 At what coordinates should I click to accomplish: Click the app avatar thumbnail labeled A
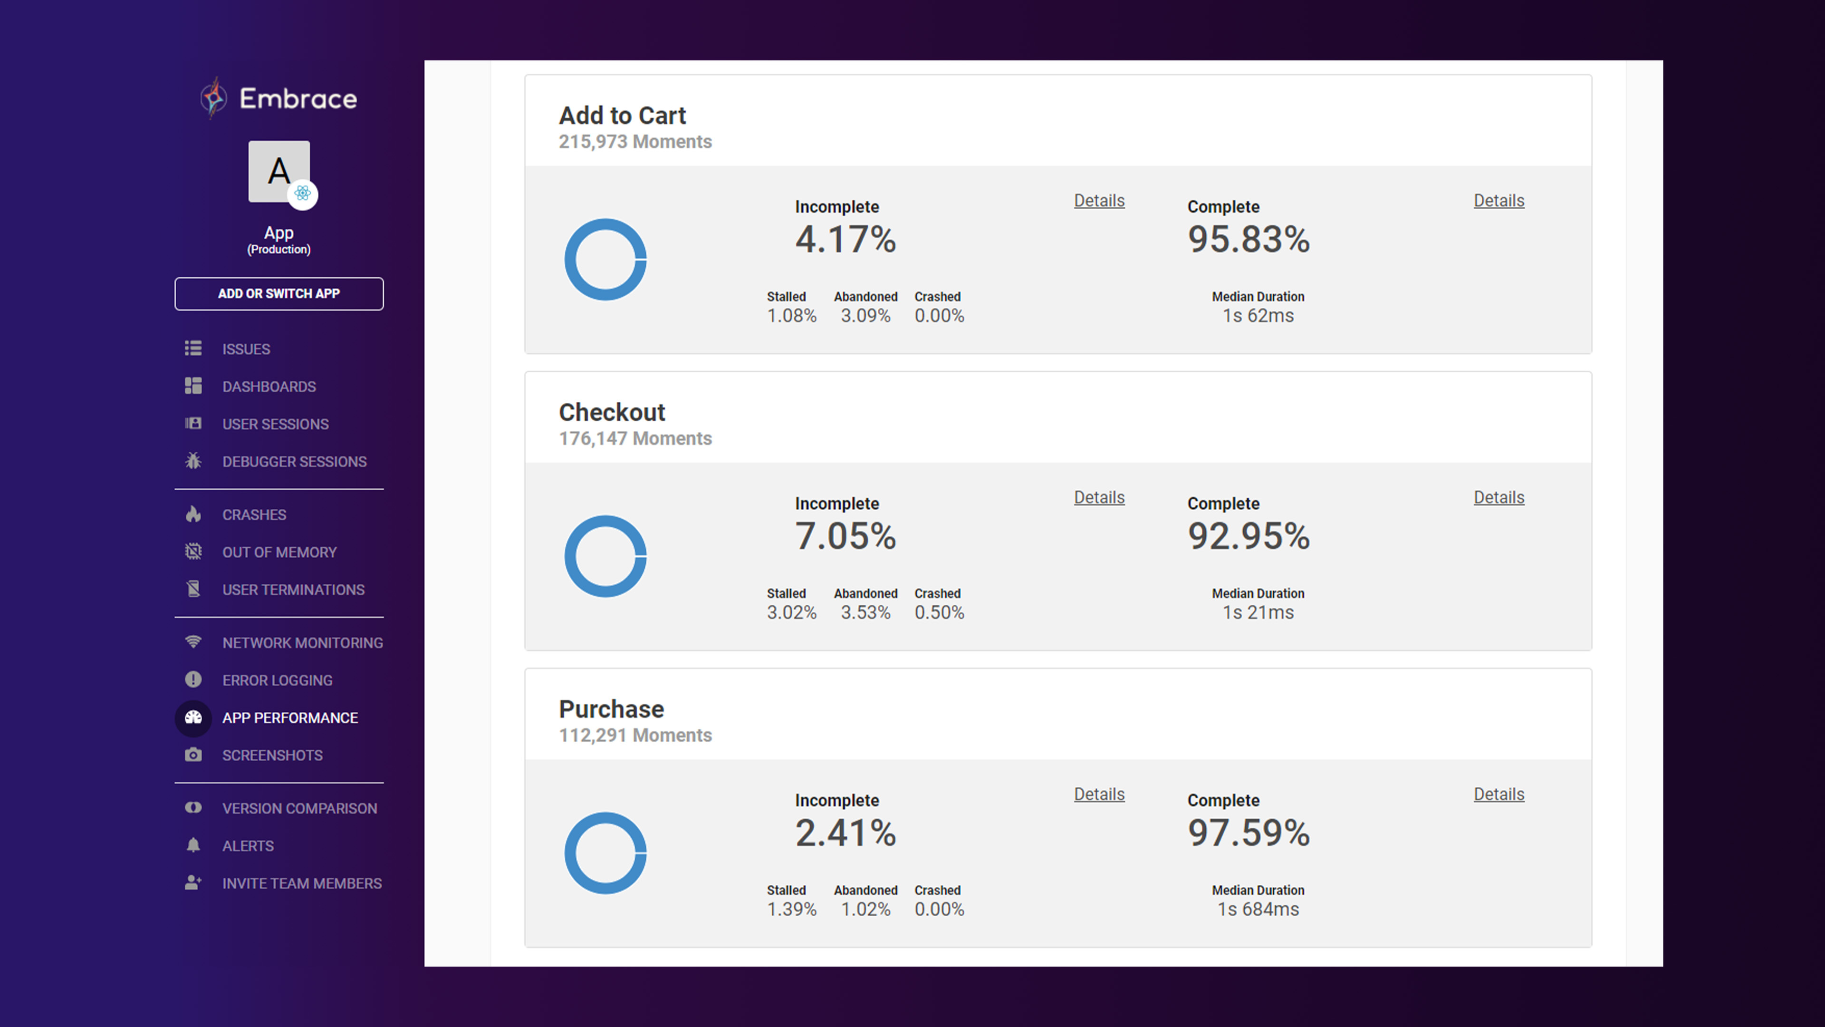[279, 172]
